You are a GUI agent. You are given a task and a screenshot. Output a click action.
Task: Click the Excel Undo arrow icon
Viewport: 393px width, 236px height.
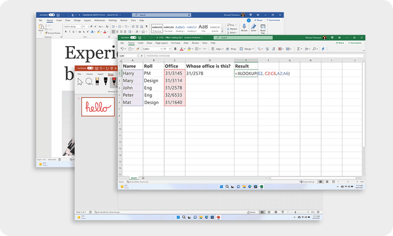(x=122, y=49)
